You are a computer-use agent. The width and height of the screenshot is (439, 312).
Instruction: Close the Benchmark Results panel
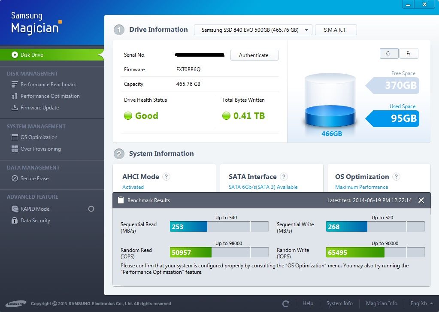coord(421,200)
